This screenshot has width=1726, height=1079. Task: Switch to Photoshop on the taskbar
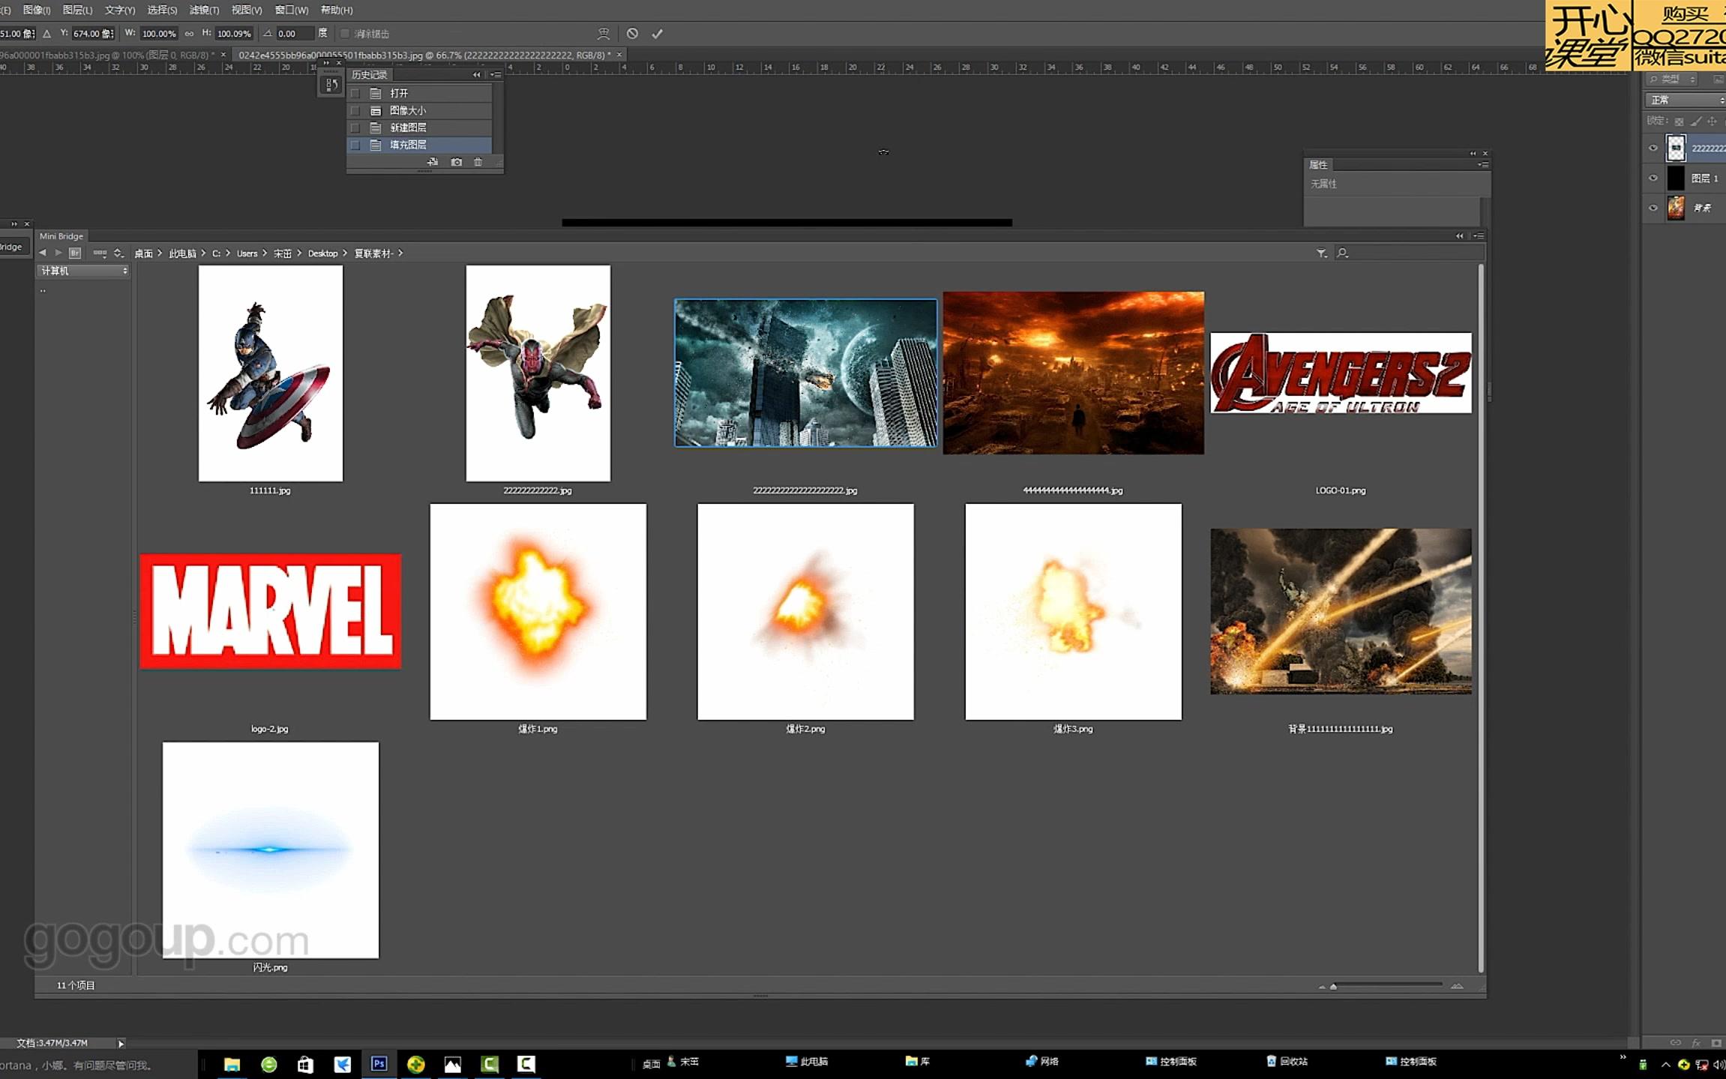[x=379, y=1064]
